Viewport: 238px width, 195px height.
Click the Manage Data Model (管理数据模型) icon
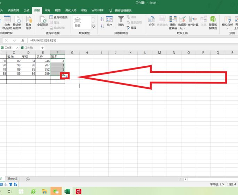(213, 21)
